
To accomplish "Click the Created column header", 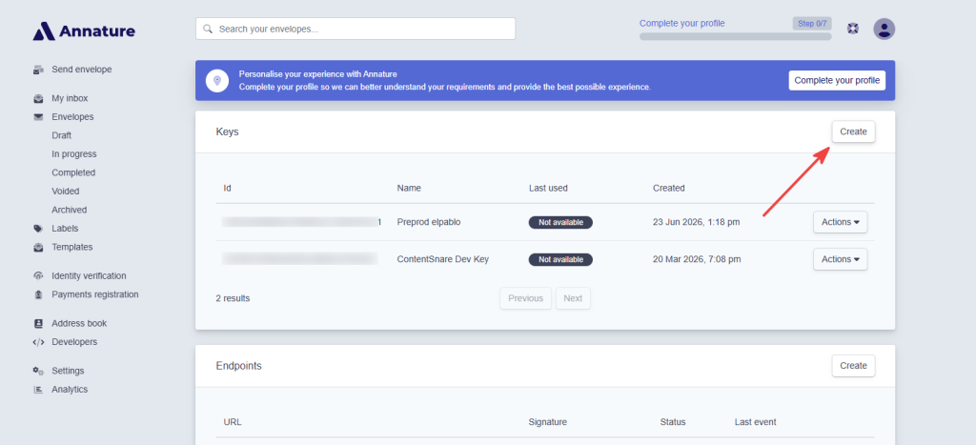I will tap(668, 188).
